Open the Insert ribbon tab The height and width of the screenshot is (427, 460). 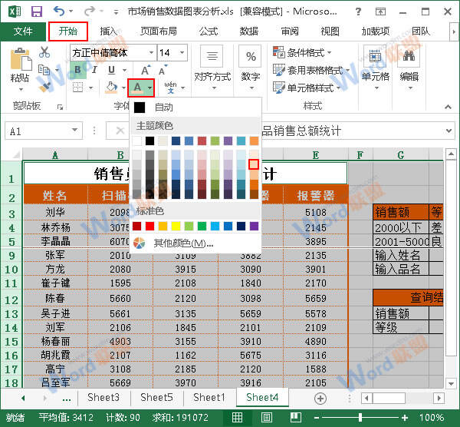tap(109, 31)
